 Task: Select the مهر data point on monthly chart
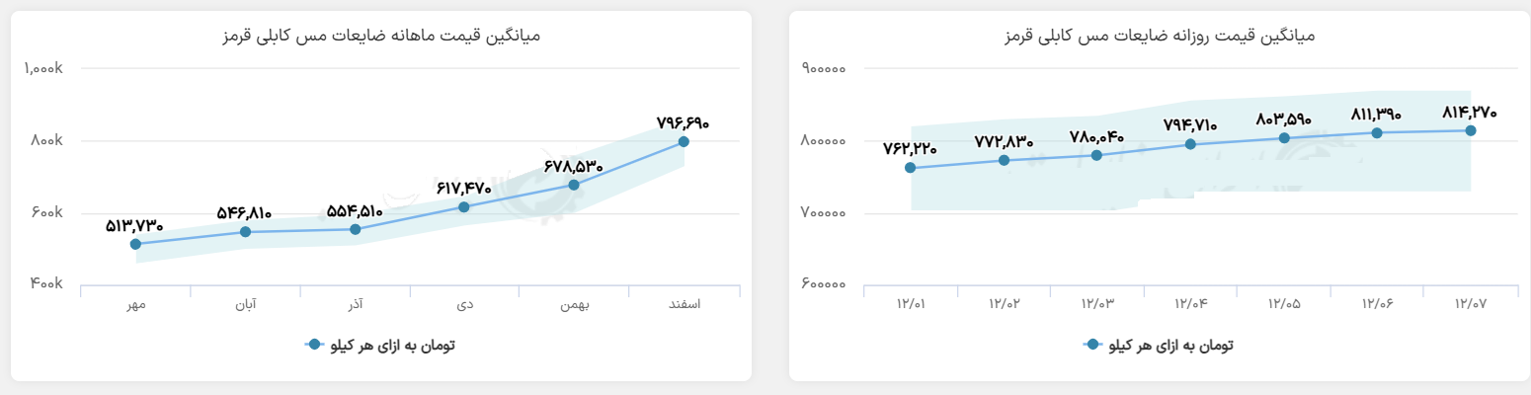coord(135,244)
